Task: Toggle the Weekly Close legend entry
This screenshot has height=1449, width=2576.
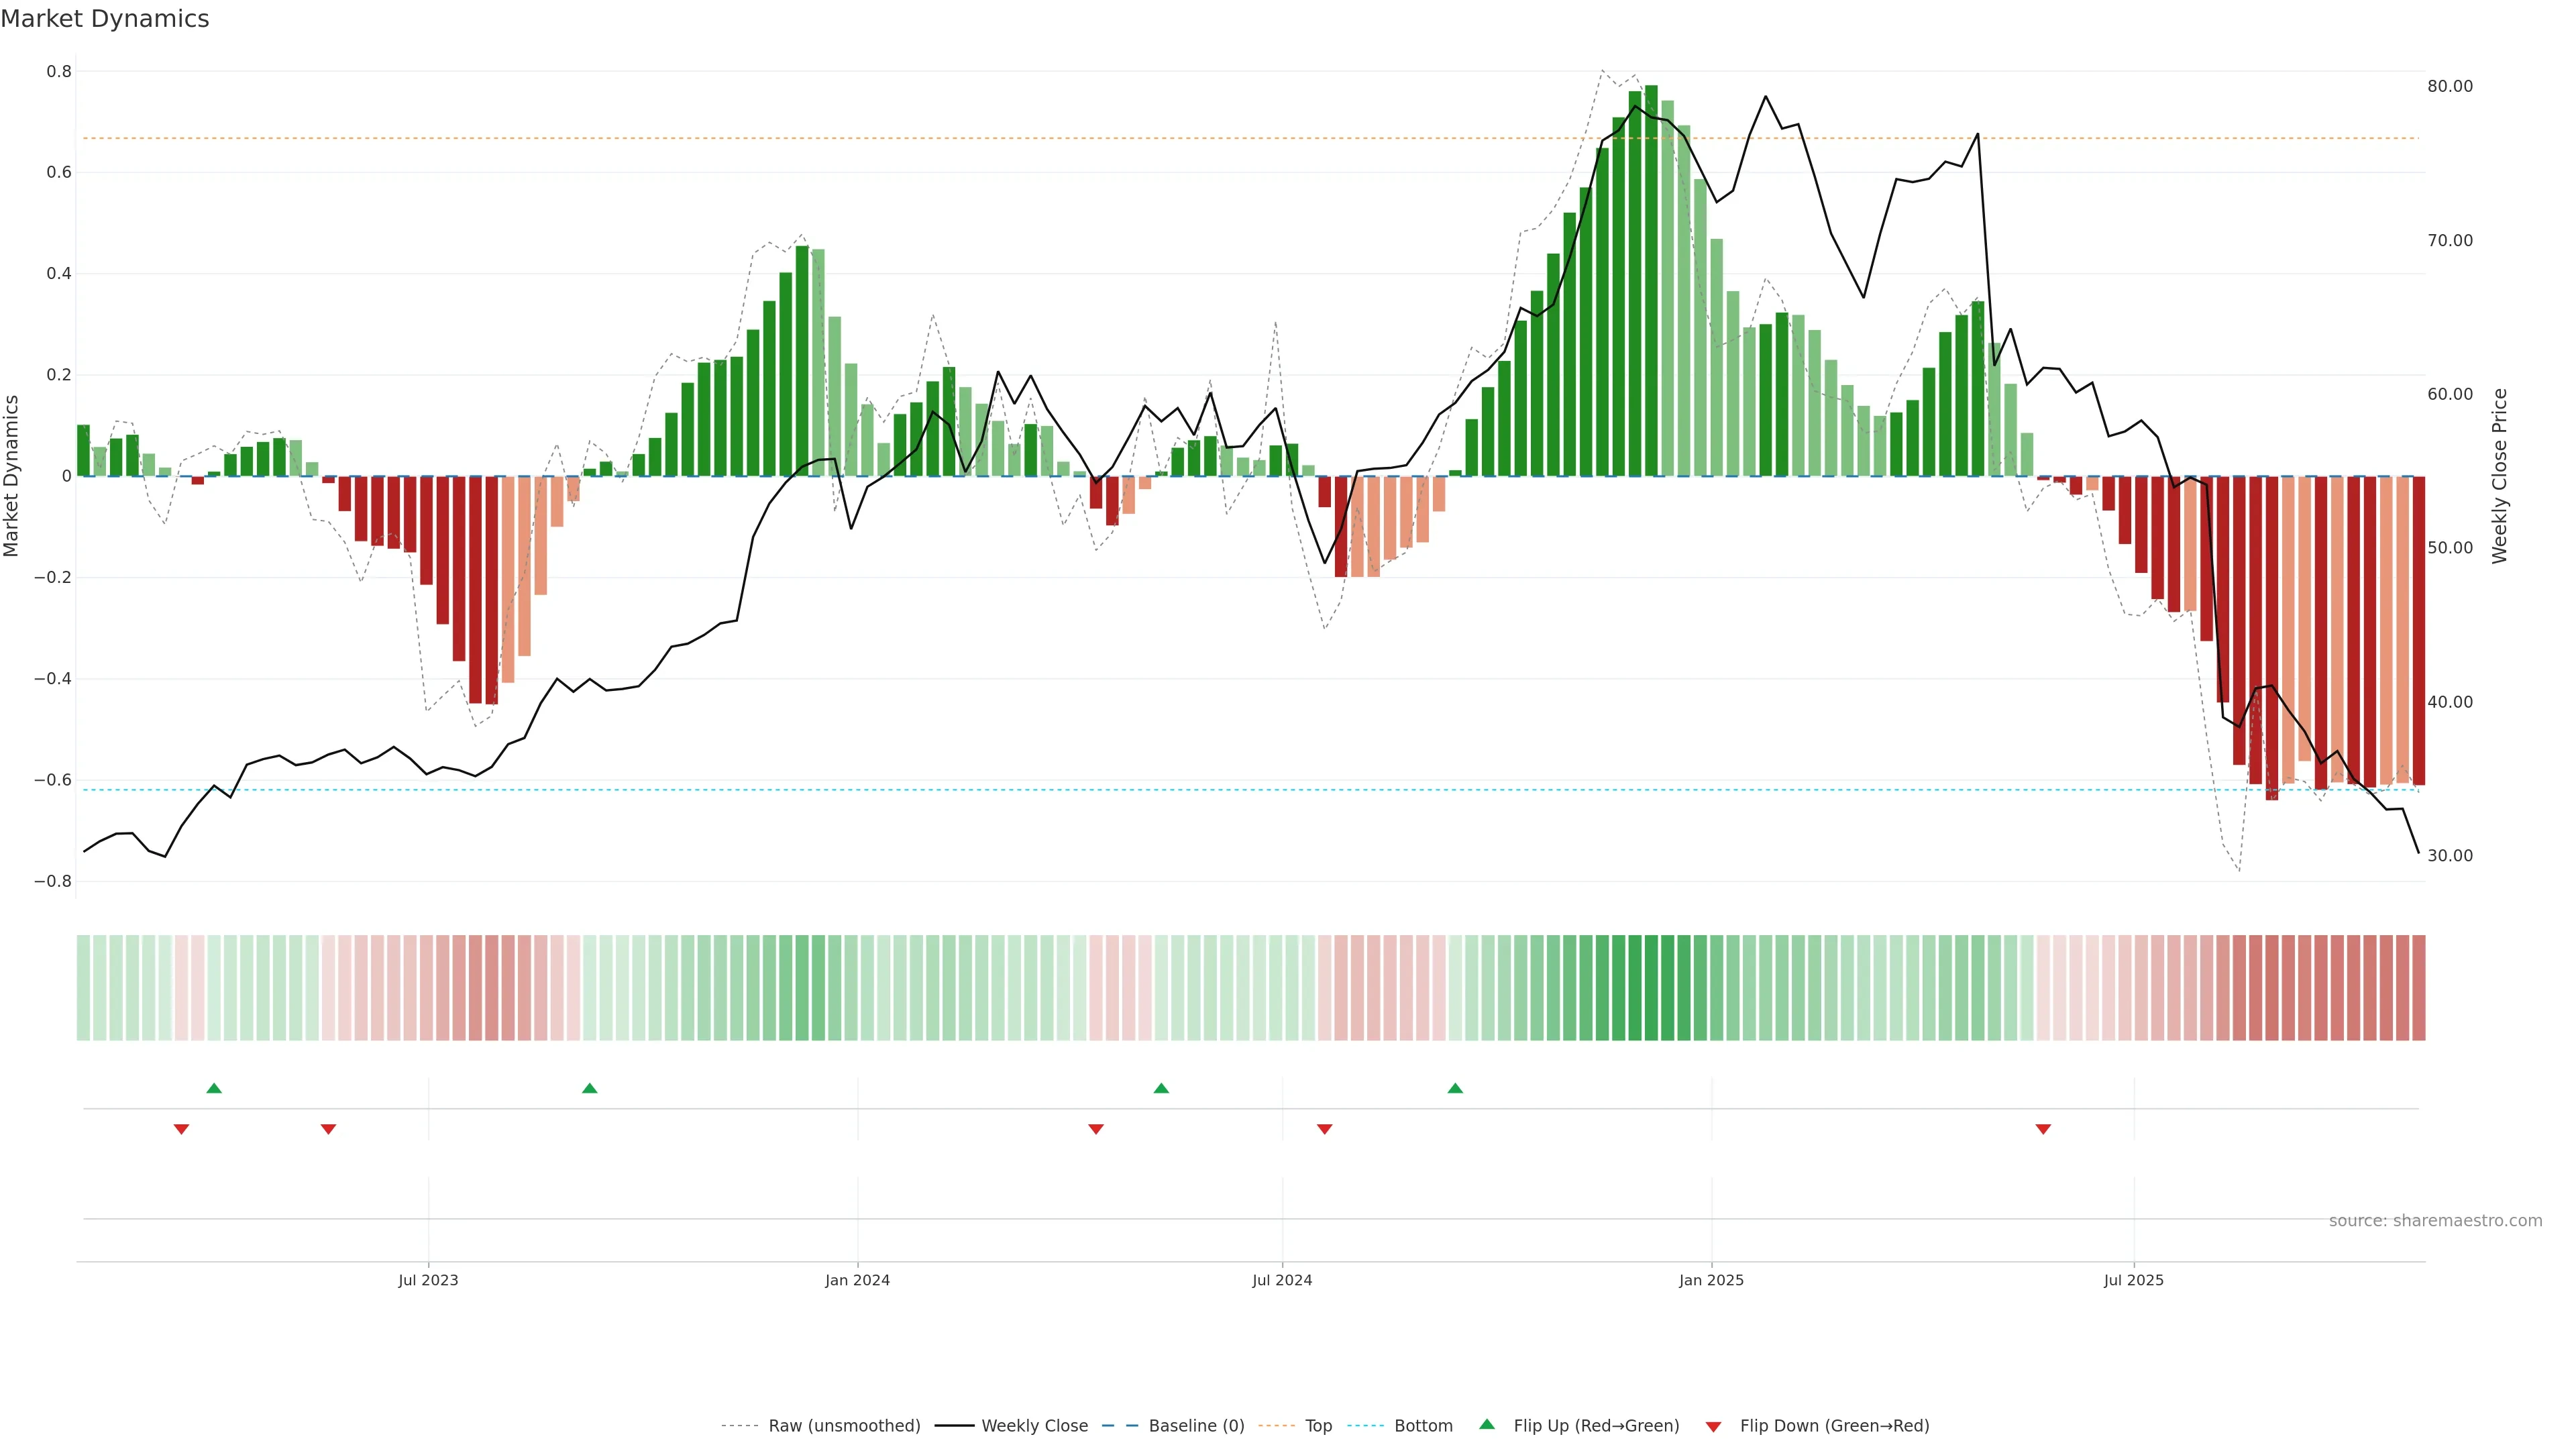Action: [x=1034, y=1426]
